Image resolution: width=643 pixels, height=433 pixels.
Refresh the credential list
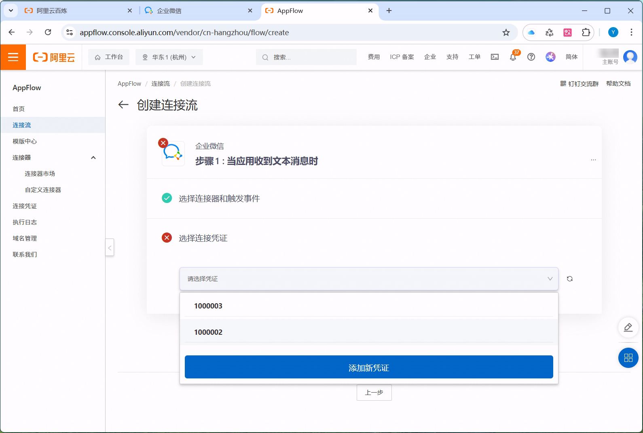(x=570, y=279)
